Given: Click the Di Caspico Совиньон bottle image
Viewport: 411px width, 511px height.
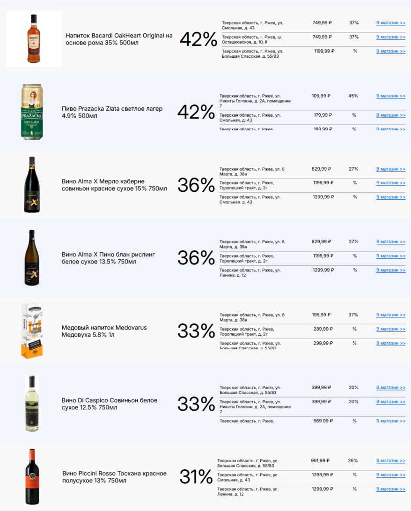Looking at the screenshot, I should point(32,404).
